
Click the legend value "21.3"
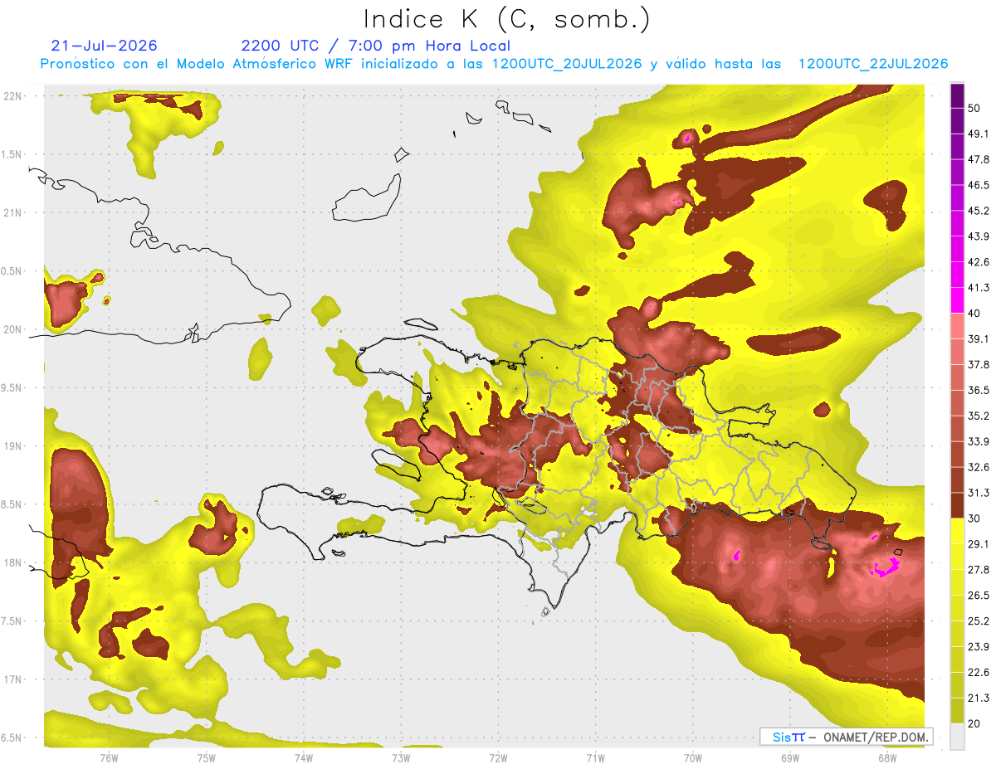(979, 698)
